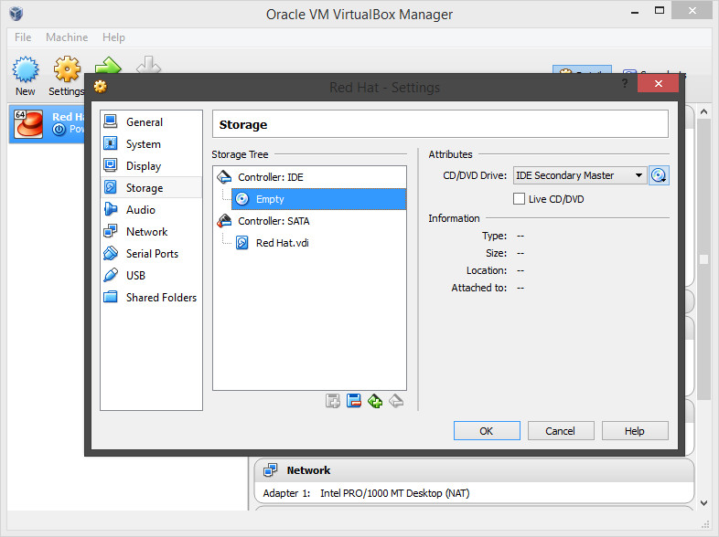Click the green Start arrow toolbar icon
719x537 pixels.
[x=108, y=65]
